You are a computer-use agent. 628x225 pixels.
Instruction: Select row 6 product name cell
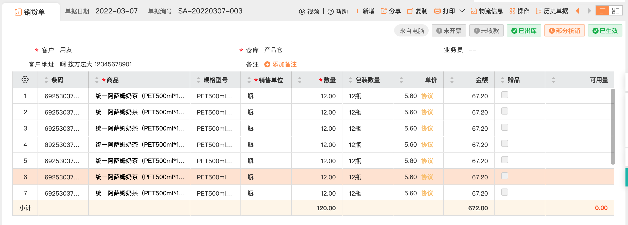point(139,177)
